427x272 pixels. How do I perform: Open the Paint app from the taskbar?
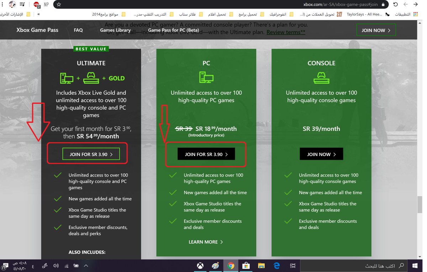(216, 266)
